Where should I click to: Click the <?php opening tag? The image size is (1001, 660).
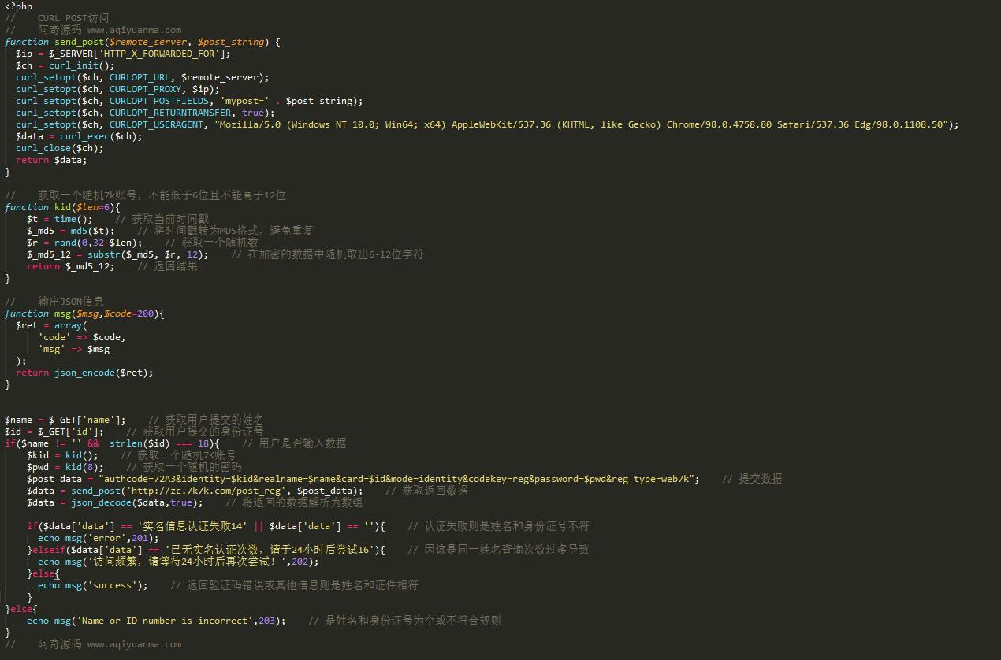pyautogui.click(x=18, y=6)
